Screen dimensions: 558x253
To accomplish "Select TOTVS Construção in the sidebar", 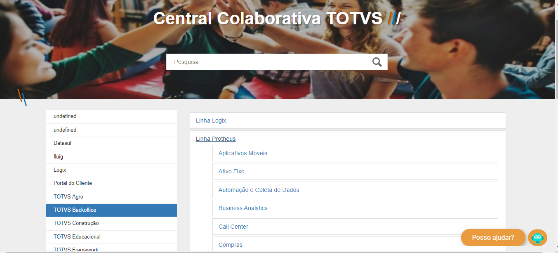I will tap(111, 223).
